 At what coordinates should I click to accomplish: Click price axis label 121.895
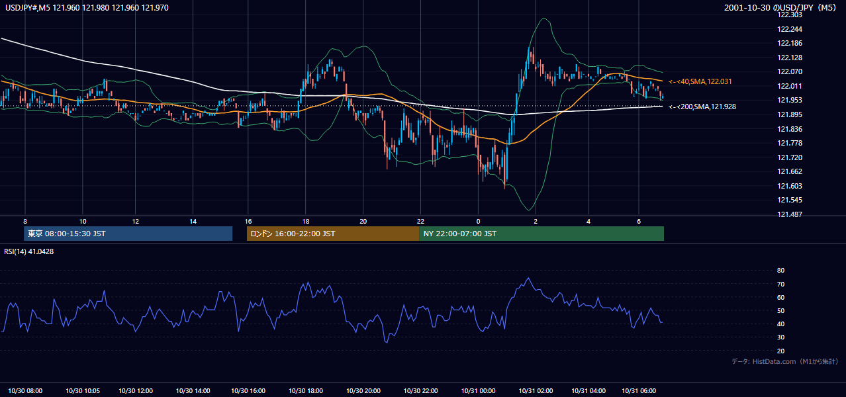789,114
